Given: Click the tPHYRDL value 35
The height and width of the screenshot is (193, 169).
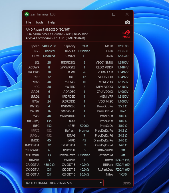Looking at the screenshot, I should click(x=84, y=150).
